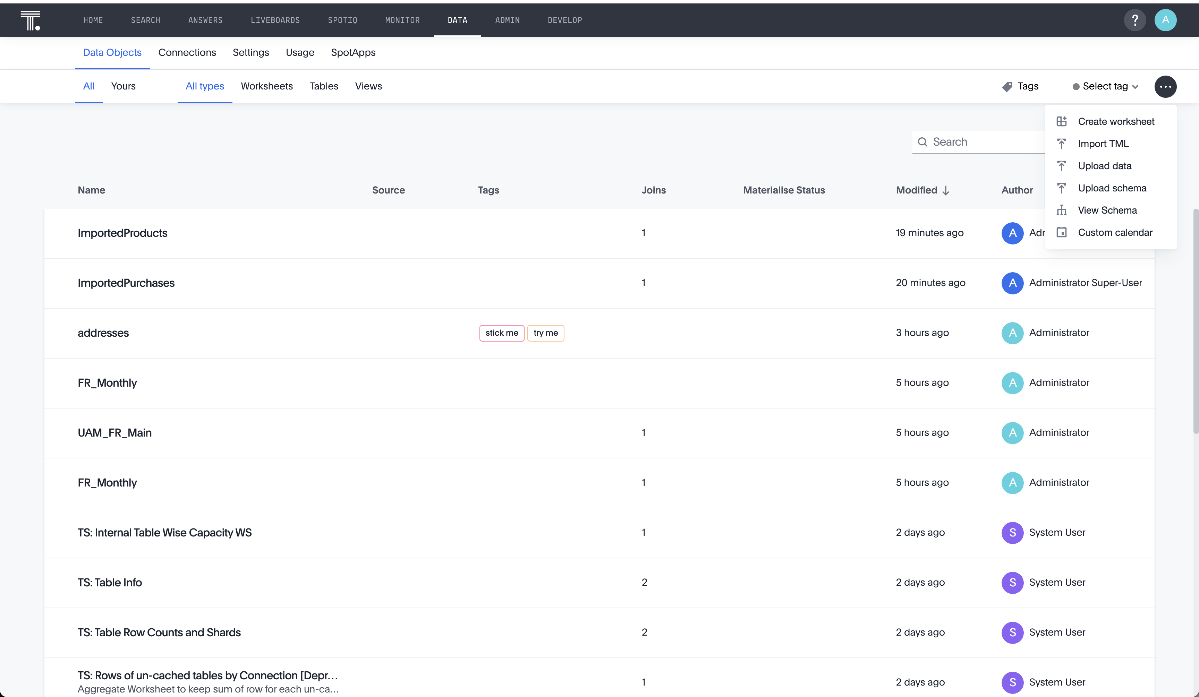Image resolution: width=1199 pixels, height=697 pixels.
Task: Open the Select tag dropdown
Action: click(1105, 87)
